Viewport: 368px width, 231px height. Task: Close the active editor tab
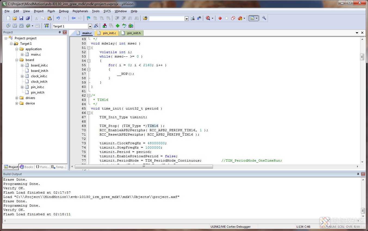tap(362, 33)
